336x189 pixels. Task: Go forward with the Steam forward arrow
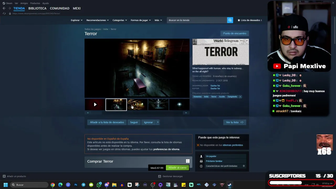9,8
